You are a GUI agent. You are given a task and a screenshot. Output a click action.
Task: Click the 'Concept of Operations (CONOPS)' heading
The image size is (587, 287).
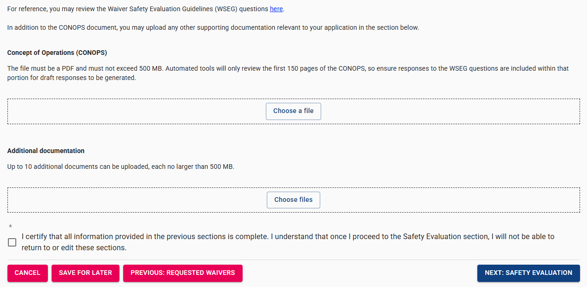tap(57, 53)
